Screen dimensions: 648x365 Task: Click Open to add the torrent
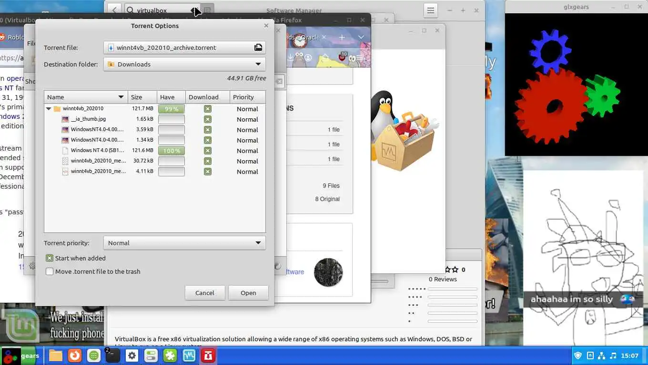click(248, 293)
